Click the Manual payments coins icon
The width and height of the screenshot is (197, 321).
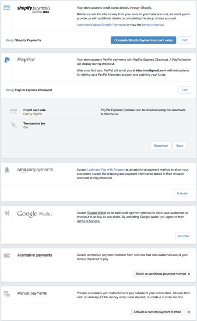(x=7, y=294)
